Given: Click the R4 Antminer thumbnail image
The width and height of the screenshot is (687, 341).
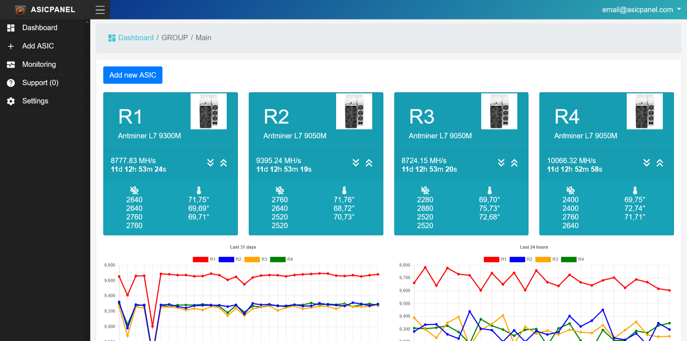Looking at the screenshot, I should 644,111.
